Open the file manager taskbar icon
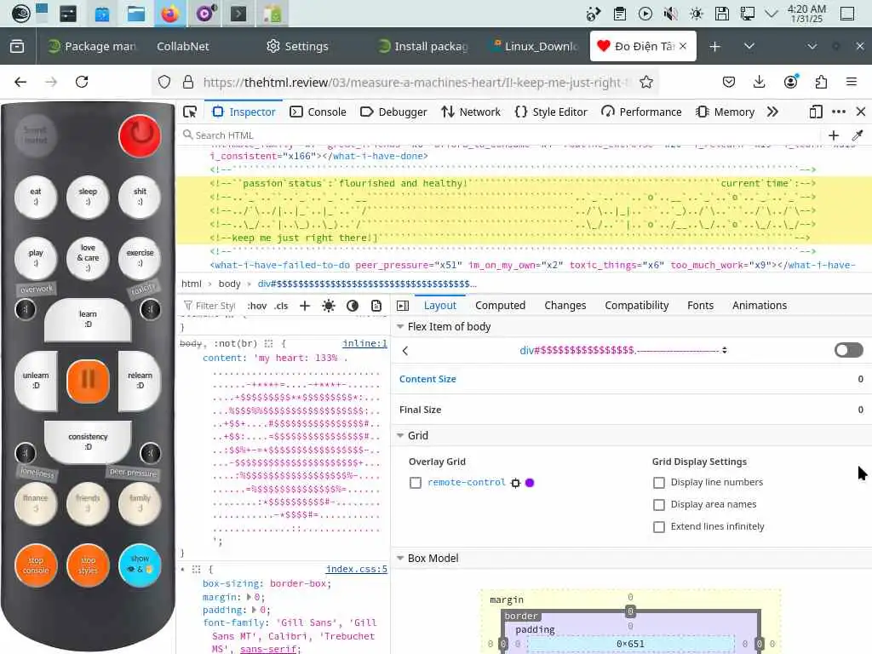Image resolution: width=872 pixels, height=654 pixels. point(135,14)
